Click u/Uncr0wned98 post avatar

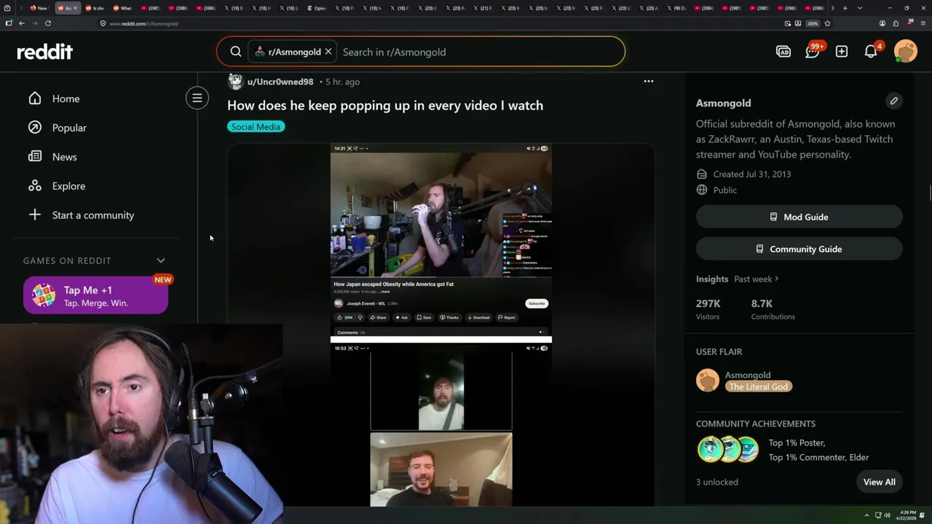pos(234,81)
